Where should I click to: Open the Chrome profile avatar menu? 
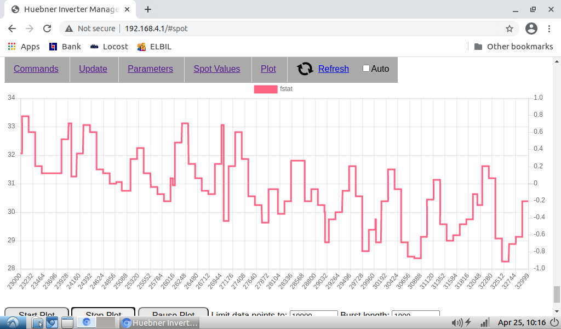click(531, 29)
